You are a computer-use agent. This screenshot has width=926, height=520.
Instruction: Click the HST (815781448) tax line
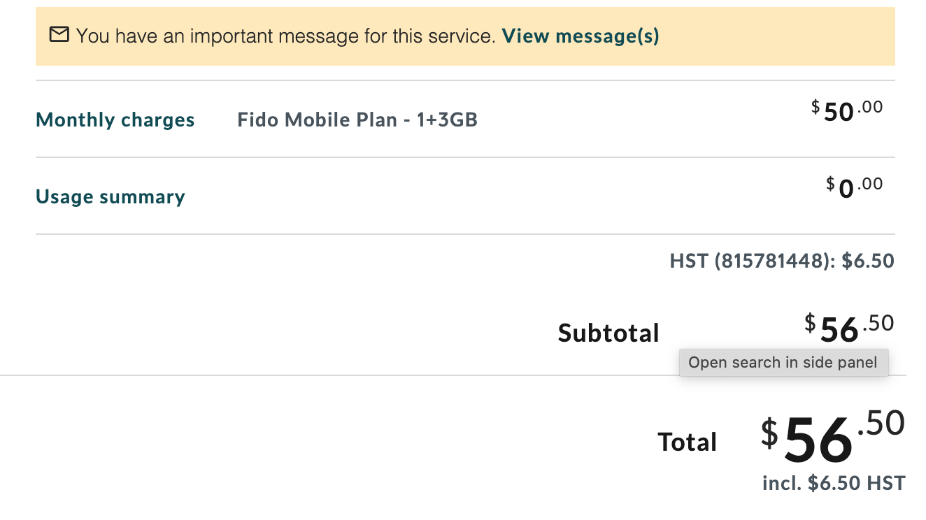pos(781,261)
